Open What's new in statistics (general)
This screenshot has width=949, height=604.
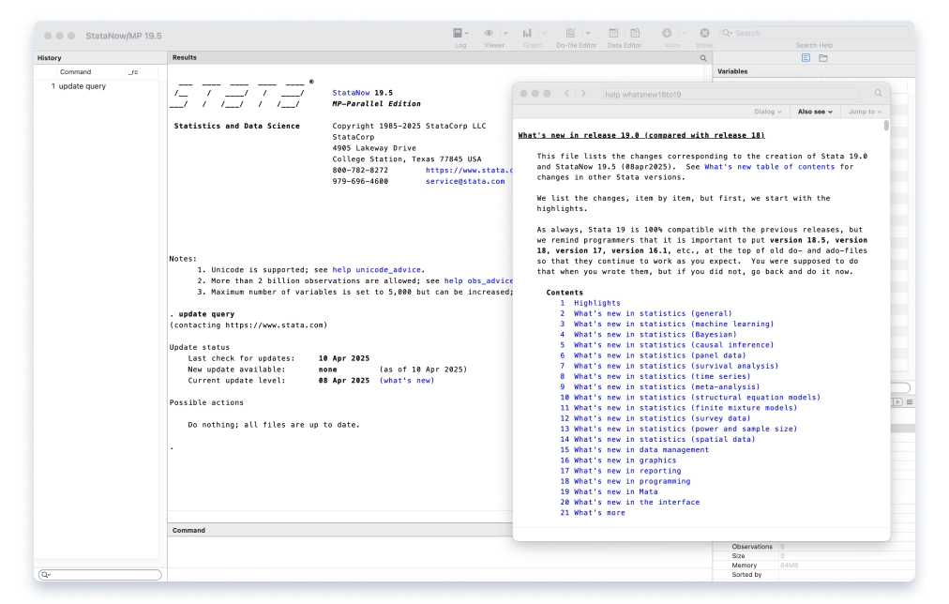tap(653, 313)
